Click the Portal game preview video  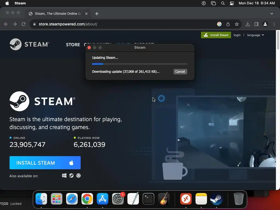pos(226,132)
